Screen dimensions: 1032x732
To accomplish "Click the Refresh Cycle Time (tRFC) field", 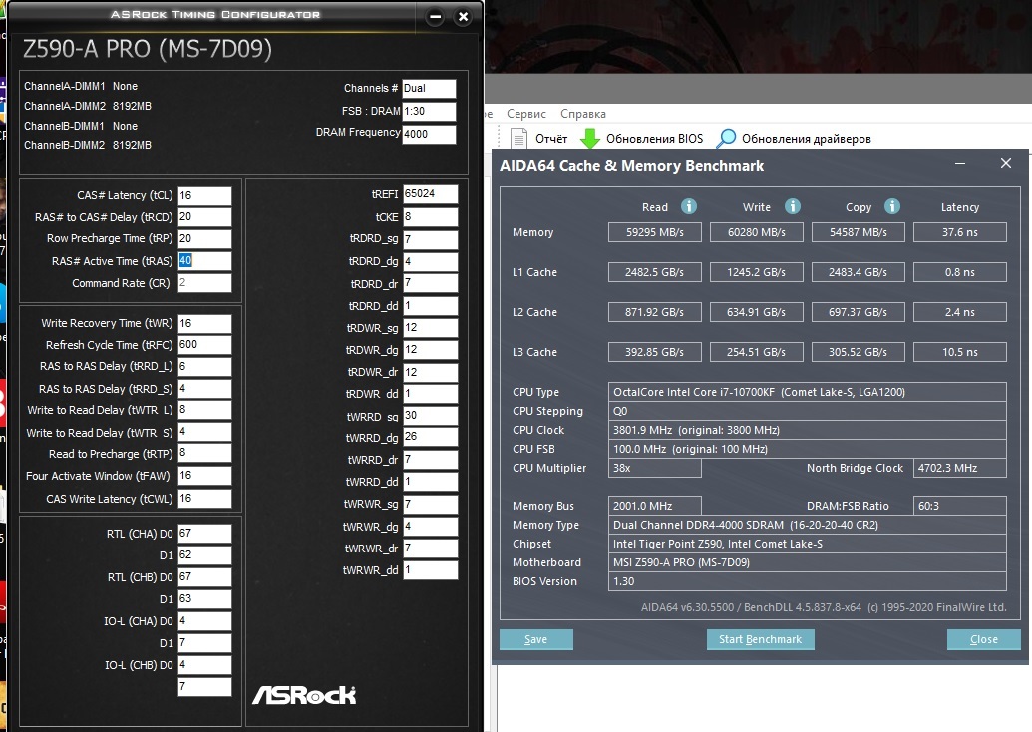I will [x=204, y=345].
